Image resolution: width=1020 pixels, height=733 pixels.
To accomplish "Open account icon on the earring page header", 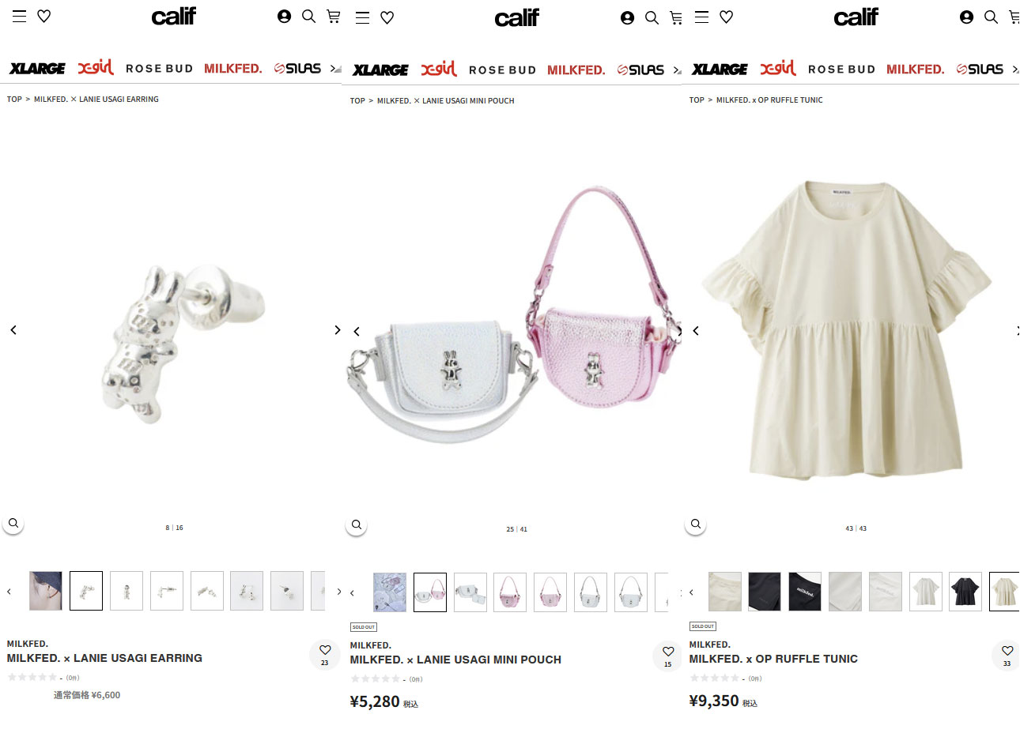I will click(284, 16).
